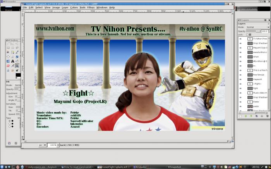Click the taskbar clock 20:51

click(x=256, y=167)
